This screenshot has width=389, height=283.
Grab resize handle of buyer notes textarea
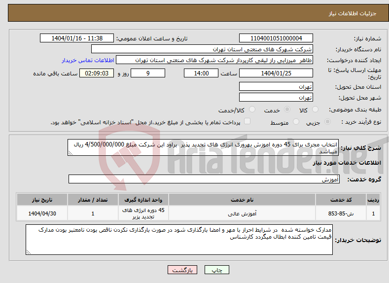coord(29,252)
